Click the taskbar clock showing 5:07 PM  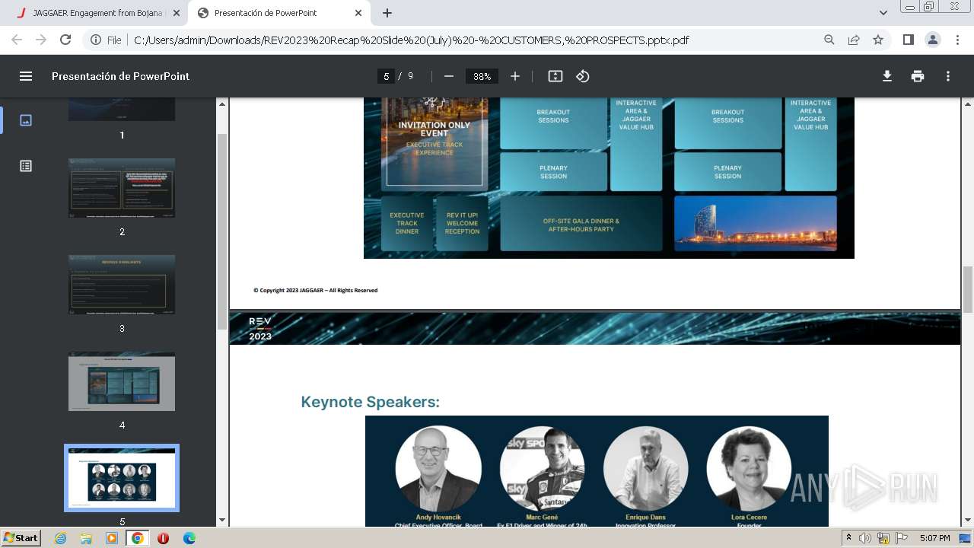pos(934,538)
